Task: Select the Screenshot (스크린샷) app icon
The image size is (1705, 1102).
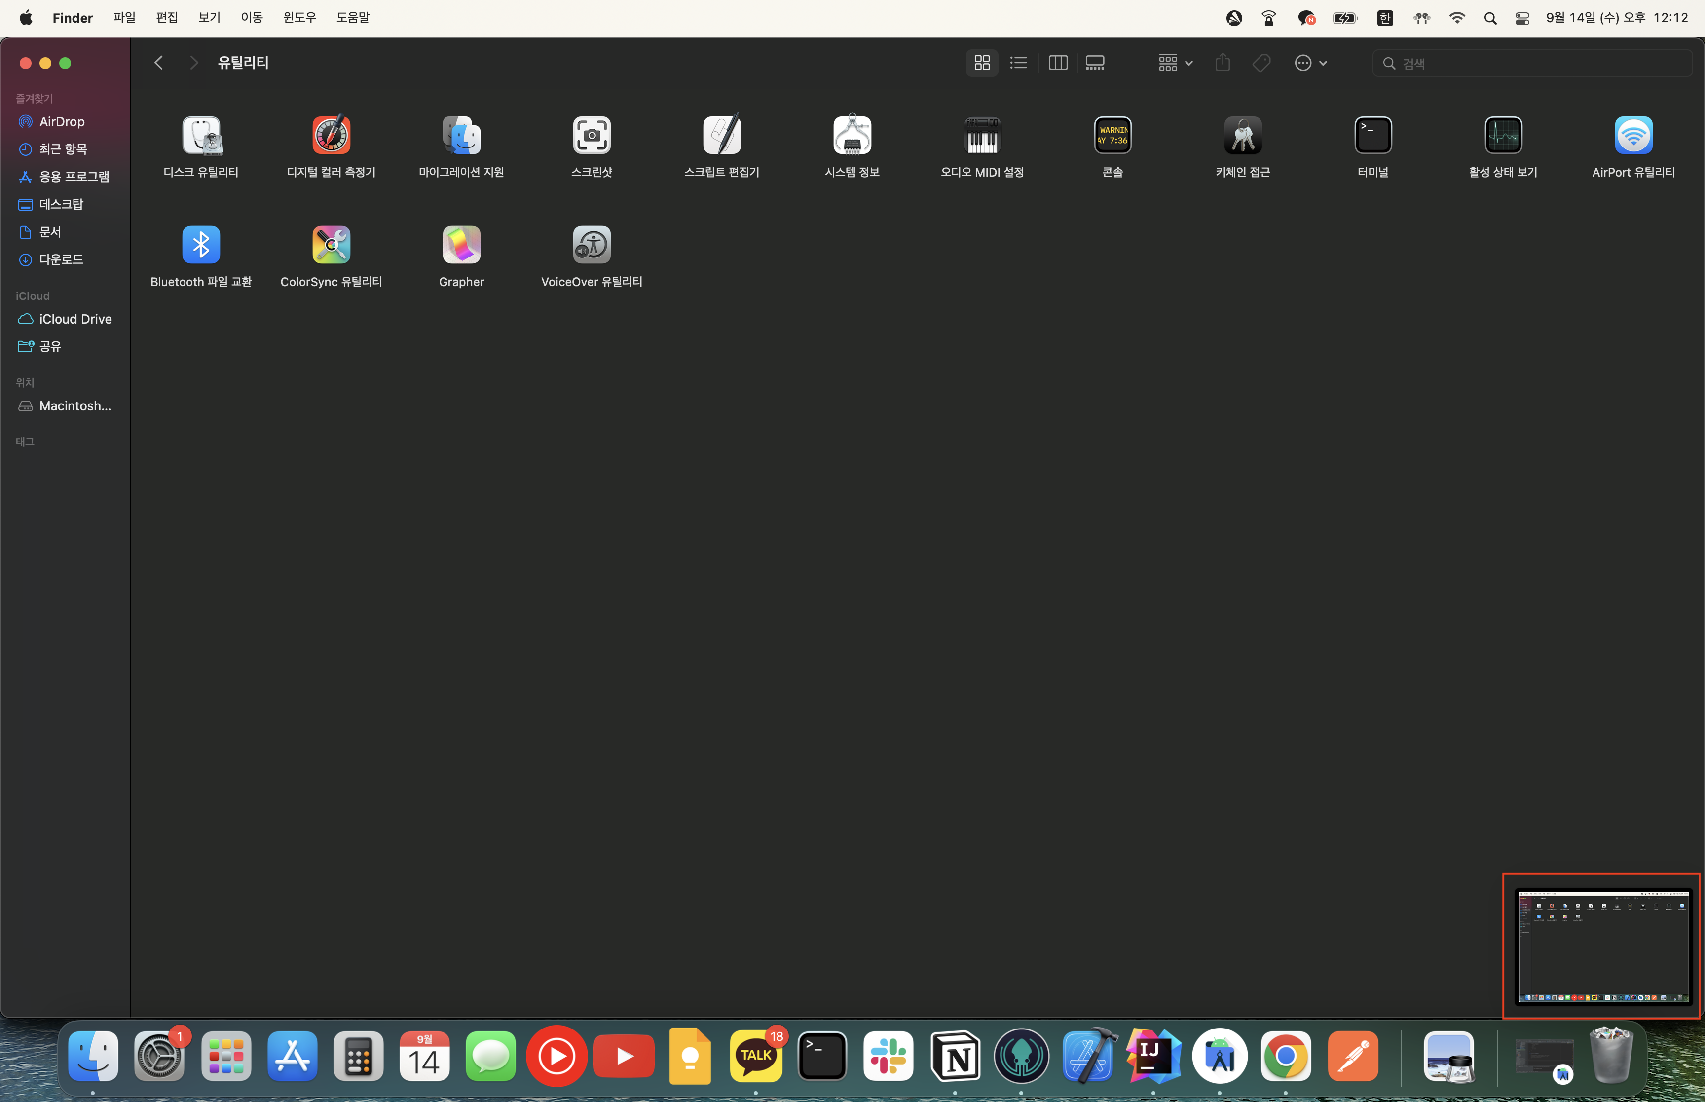Action: (x=592, y=135)
